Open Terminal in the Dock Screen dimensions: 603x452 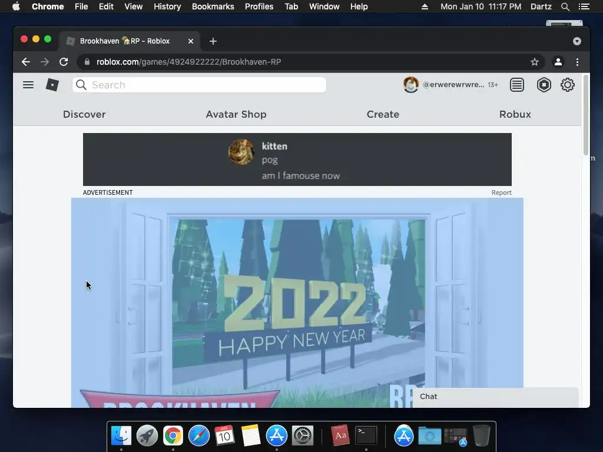366,436
